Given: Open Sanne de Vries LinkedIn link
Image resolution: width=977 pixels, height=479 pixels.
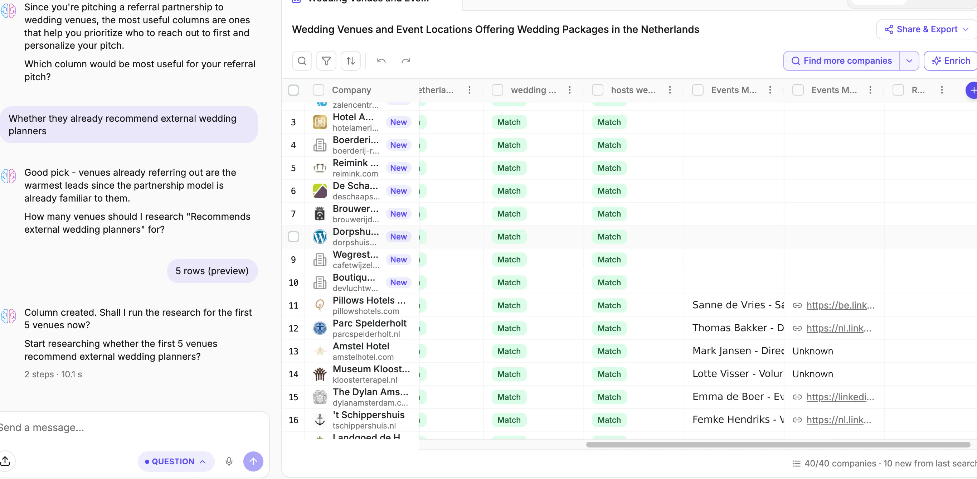Looking at the screenshot, I should click(x=840, y=305).
